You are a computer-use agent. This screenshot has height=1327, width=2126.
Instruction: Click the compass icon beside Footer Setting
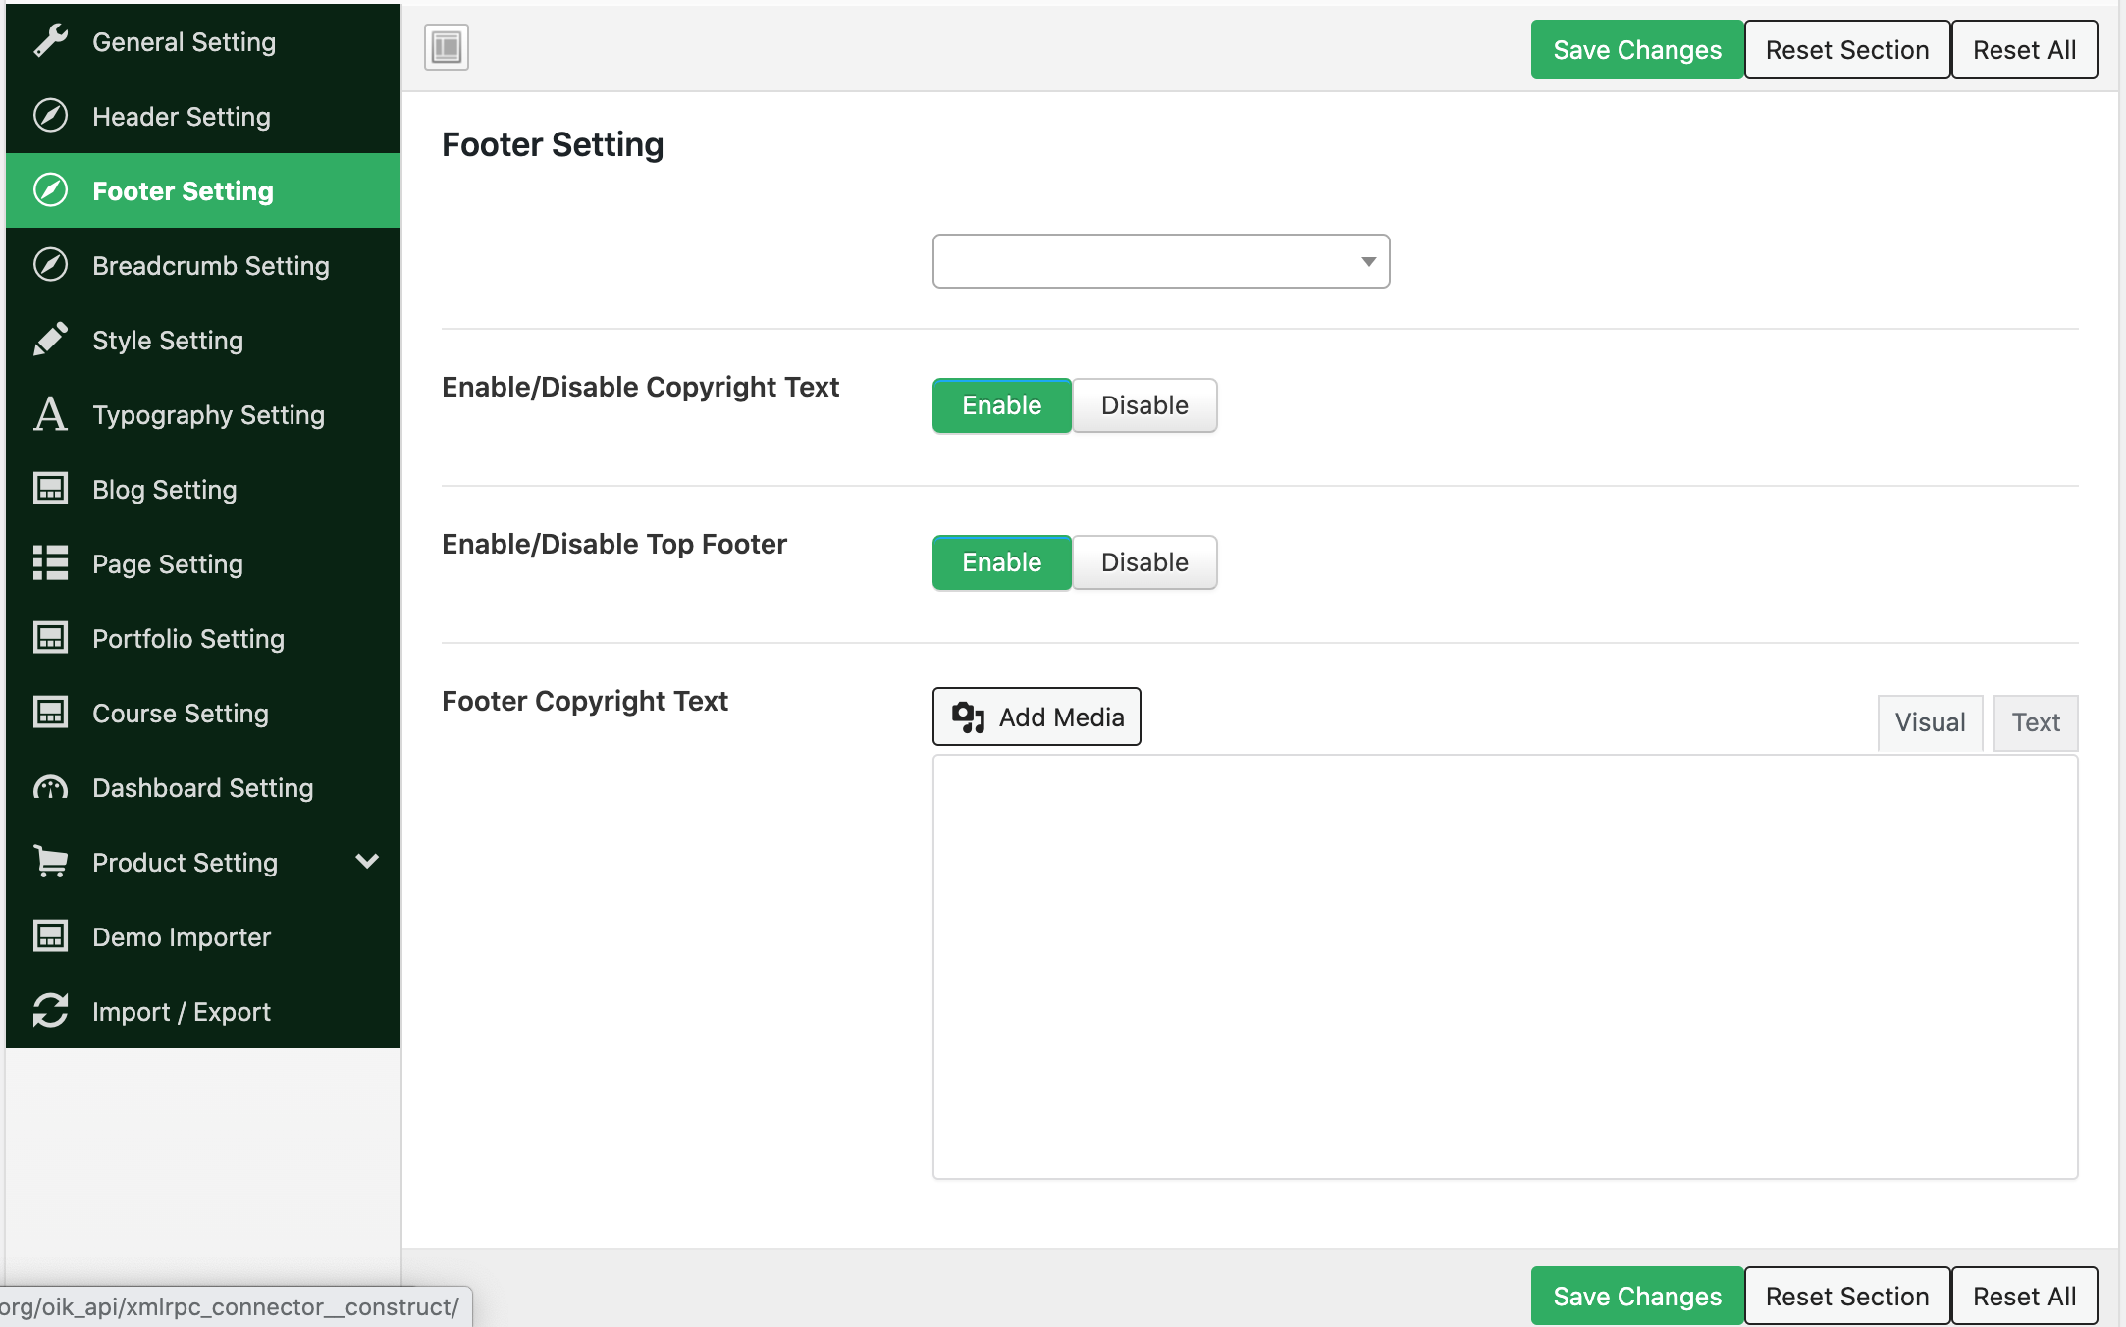tap(50, 190)
